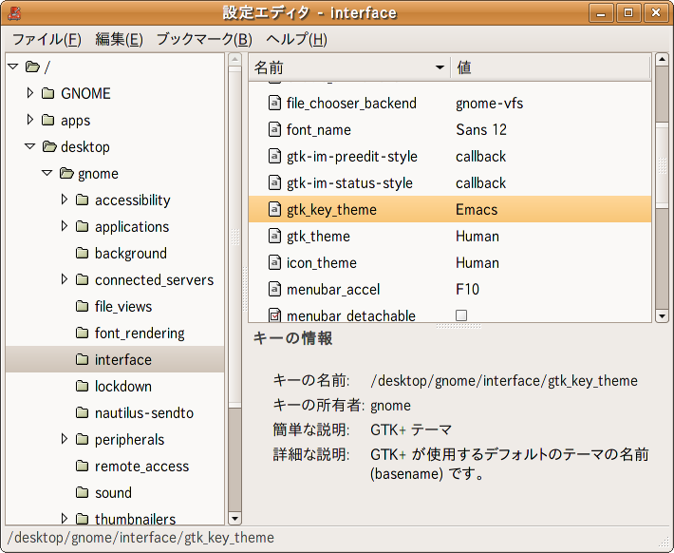The height and width of the screenshot is (553, 674).
Task: Click the open gnome folder icon
Action: point(66,174)
